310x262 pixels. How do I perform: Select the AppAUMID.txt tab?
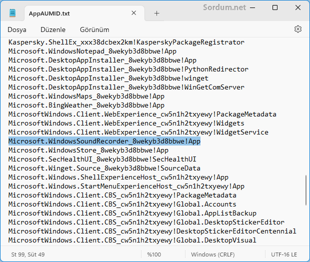point(84,13)
